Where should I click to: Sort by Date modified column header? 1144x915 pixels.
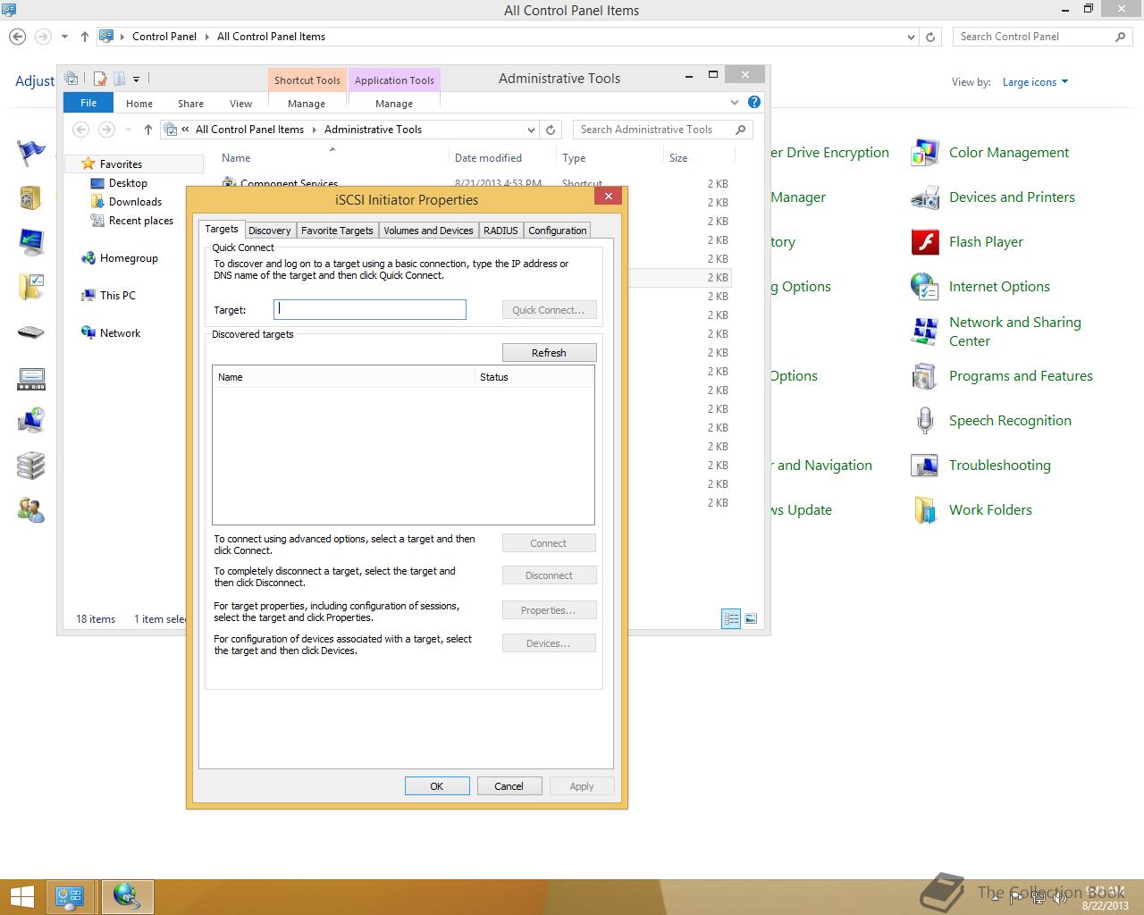(488, 158)
